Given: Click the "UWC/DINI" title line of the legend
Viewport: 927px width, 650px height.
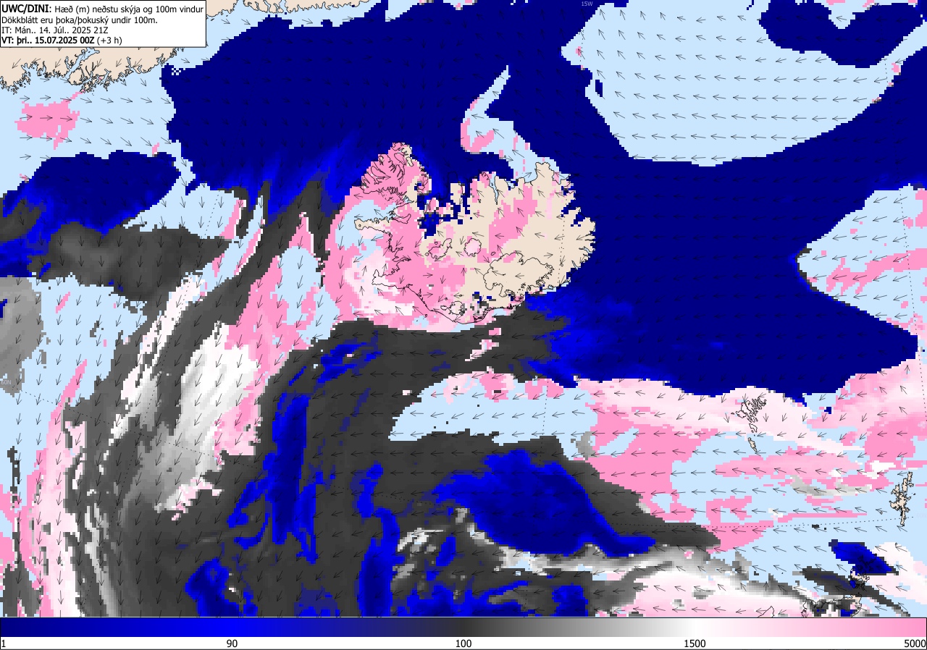Looking at the screenshot, I should [x=103, y=9].
